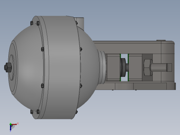Select the blue Z axis arrow of triad

pos(10,128)
